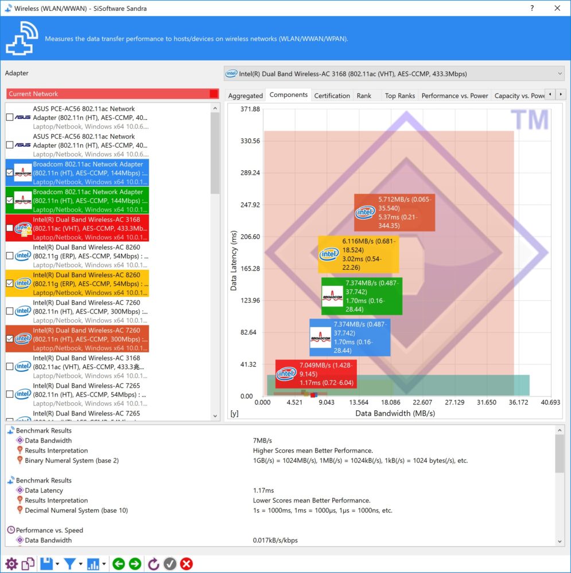The height and width of the screenshot is (573, 571).
Task: Click the red Intel 7.049MB/s chart marker
Action: point(316,374)
